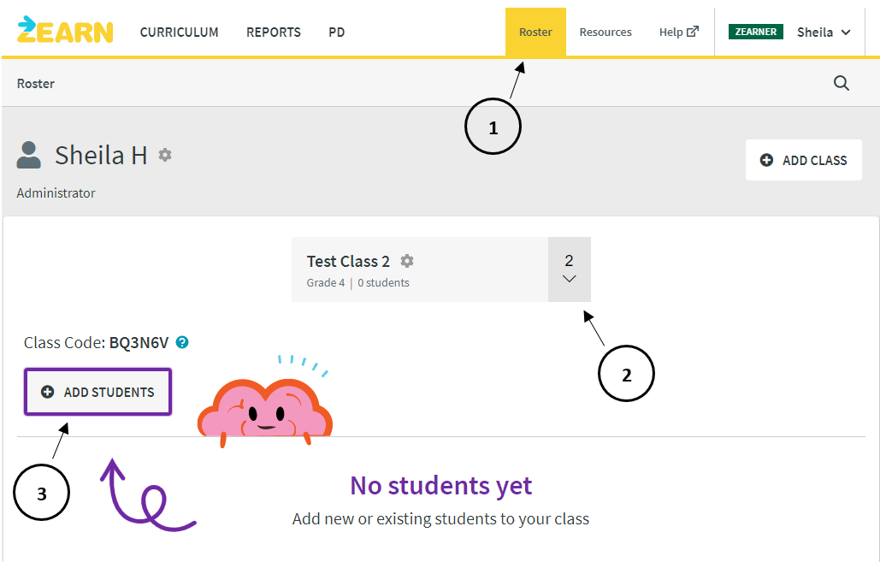Click the ADD STUDENTS button
Screen dimensions: 880x562
(x=97, y=392)
